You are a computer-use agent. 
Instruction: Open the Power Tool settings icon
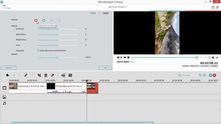point(70,75)
